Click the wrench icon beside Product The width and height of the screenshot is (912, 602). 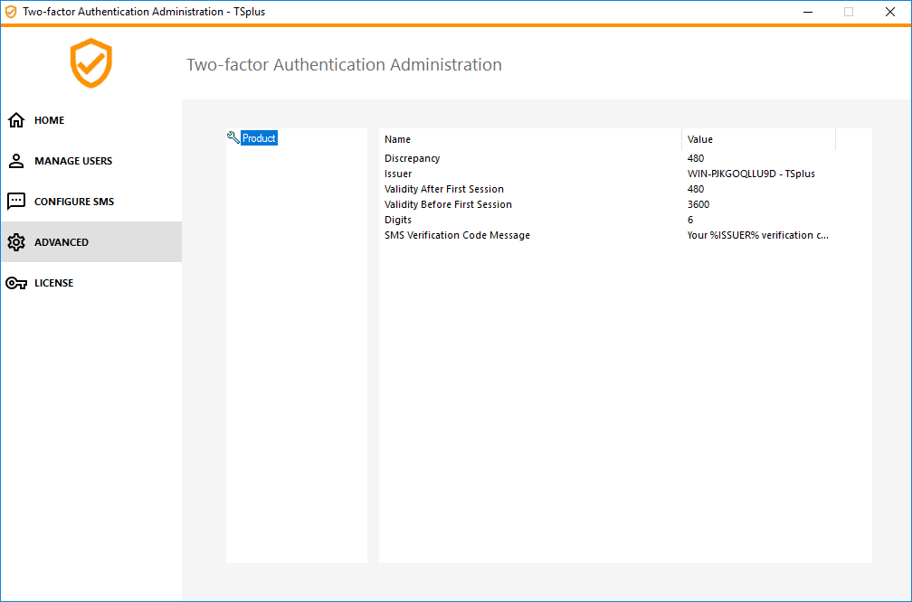233,137
